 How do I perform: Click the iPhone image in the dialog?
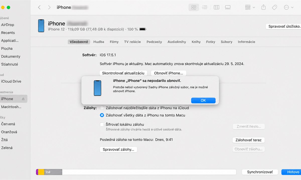(98, 88)
